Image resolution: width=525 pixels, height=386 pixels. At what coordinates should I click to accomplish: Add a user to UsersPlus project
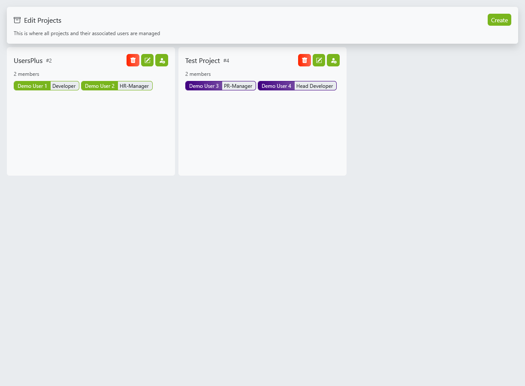click(x=162, y=60)
